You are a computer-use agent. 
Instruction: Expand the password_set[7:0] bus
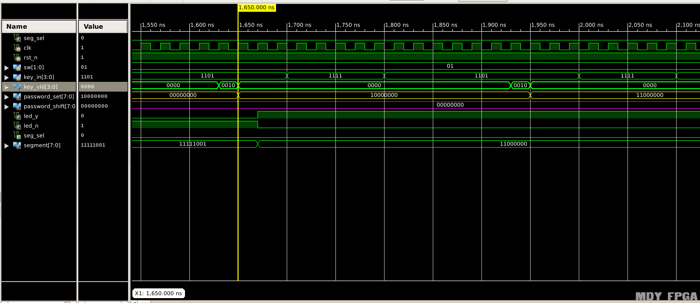click(x=6, y=96)
